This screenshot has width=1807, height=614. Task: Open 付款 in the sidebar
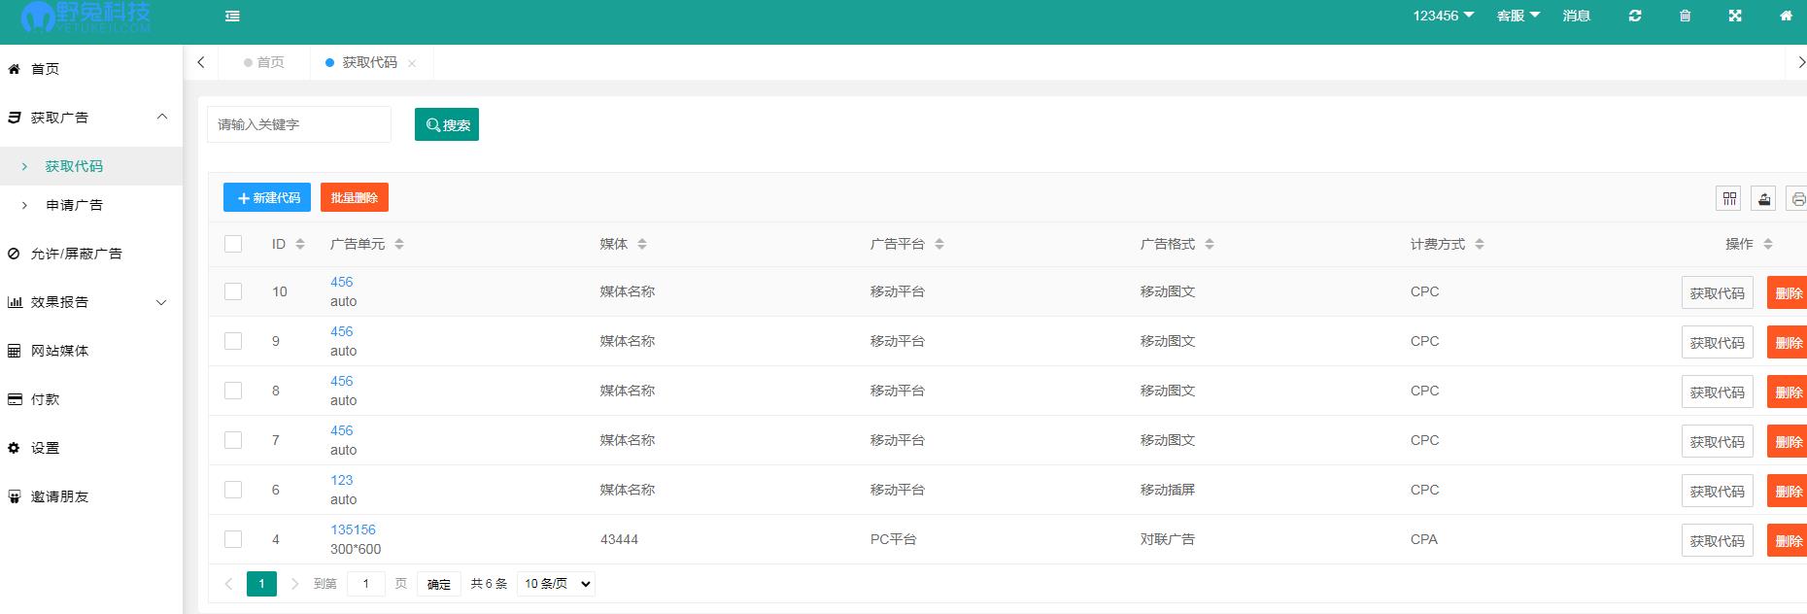pyautogui.click(x=91, y=399)
